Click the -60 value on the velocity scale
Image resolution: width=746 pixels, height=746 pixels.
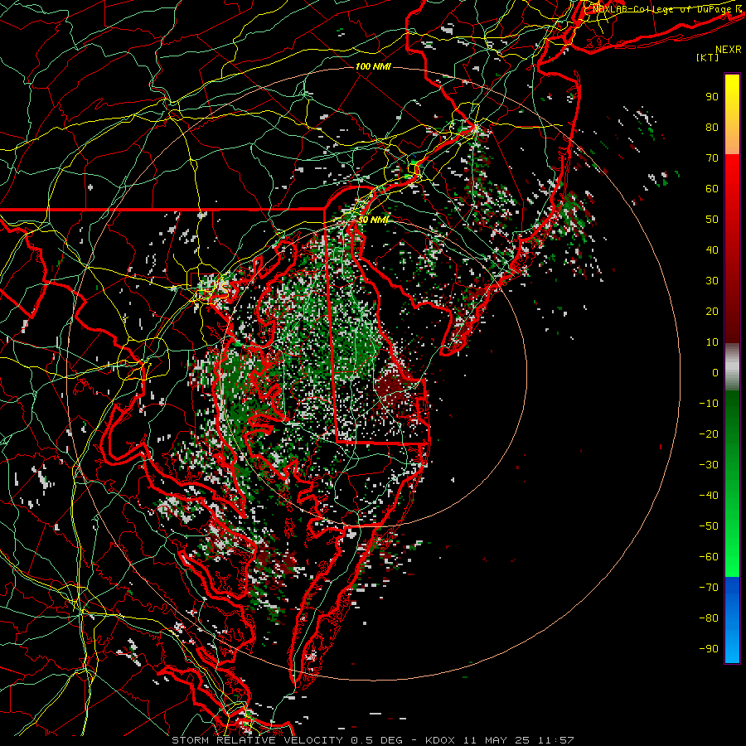[709, 557]
